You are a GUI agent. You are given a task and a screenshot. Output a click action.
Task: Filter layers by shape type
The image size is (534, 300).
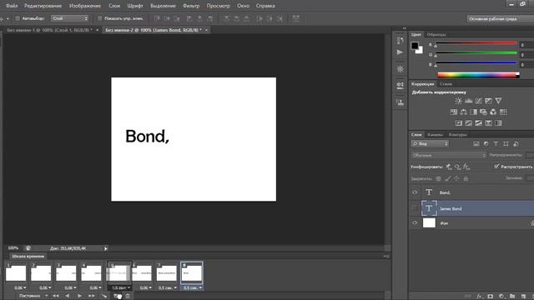tap(506, 144)
